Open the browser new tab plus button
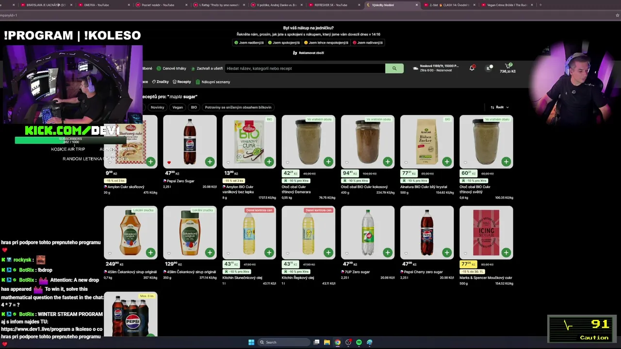The width and height of the screenshot is (621, 349). tap(540, 5)
